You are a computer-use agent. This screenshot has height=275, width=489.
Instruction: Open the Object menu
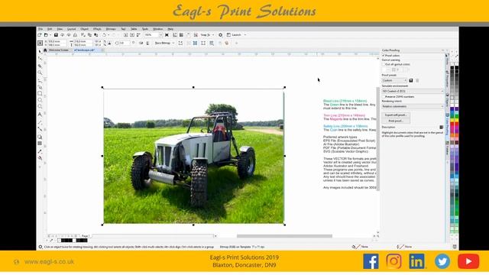pyautogui.click(x=85, y=29)
